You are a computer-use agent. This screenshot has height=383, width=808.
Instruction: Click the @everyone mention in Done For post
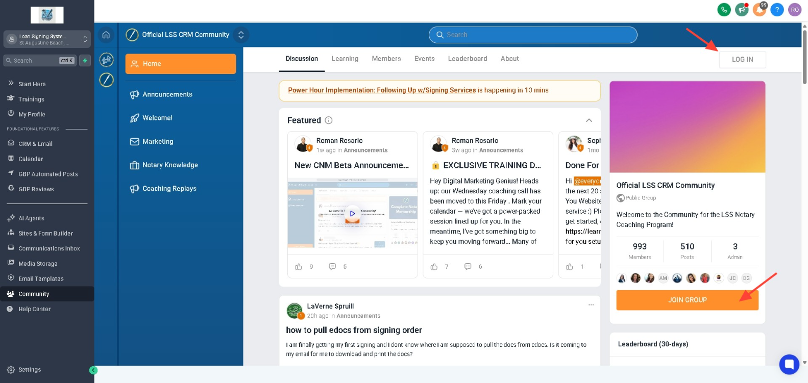[587, 181]
